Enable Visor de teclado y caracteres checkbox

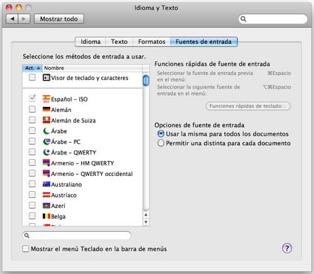[x=32, y=77]
